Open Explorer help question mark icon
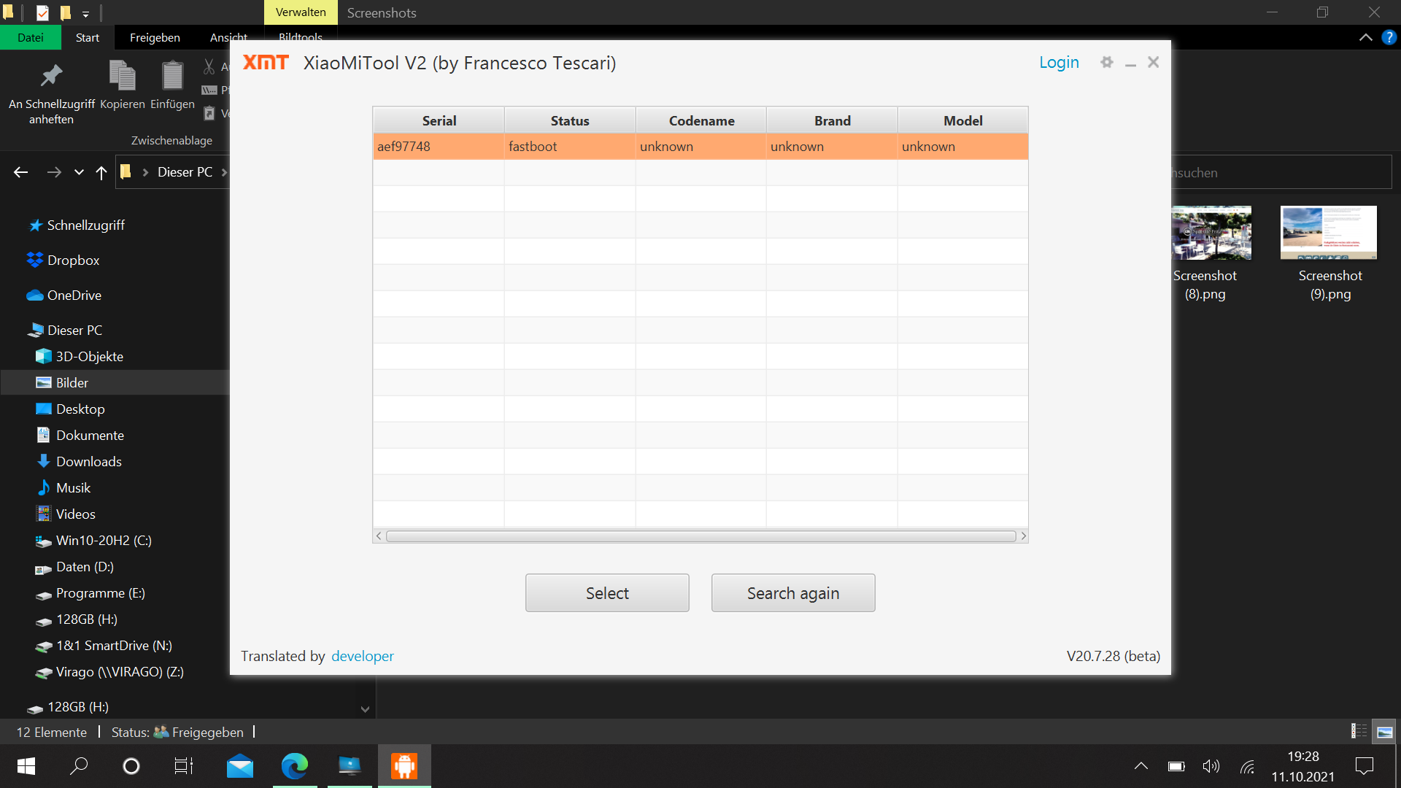Image resolution: width=1401 pixels, height=788 pixels. tap(1389, 37)
